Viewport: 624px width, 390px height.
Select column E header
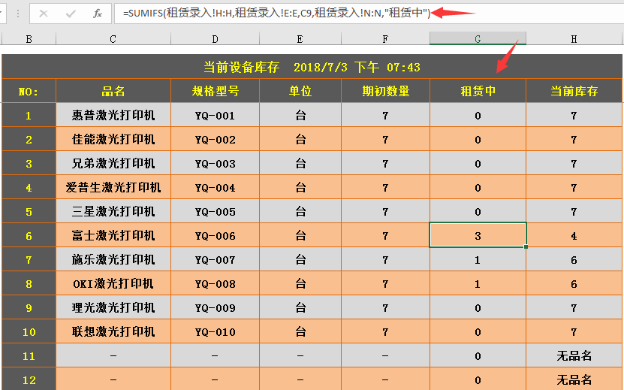pyautogui.click(x=300, y=38)
